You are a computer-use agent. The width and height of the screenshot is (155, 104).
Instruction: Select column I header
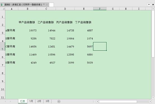[139, 9]
